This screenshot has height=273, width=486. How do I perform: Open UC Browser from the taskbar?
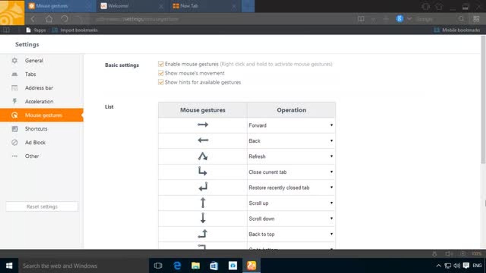tap(251, 265)
